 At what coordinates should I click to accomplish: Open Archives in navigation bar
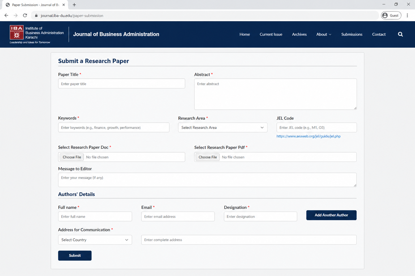pos(299,34)
